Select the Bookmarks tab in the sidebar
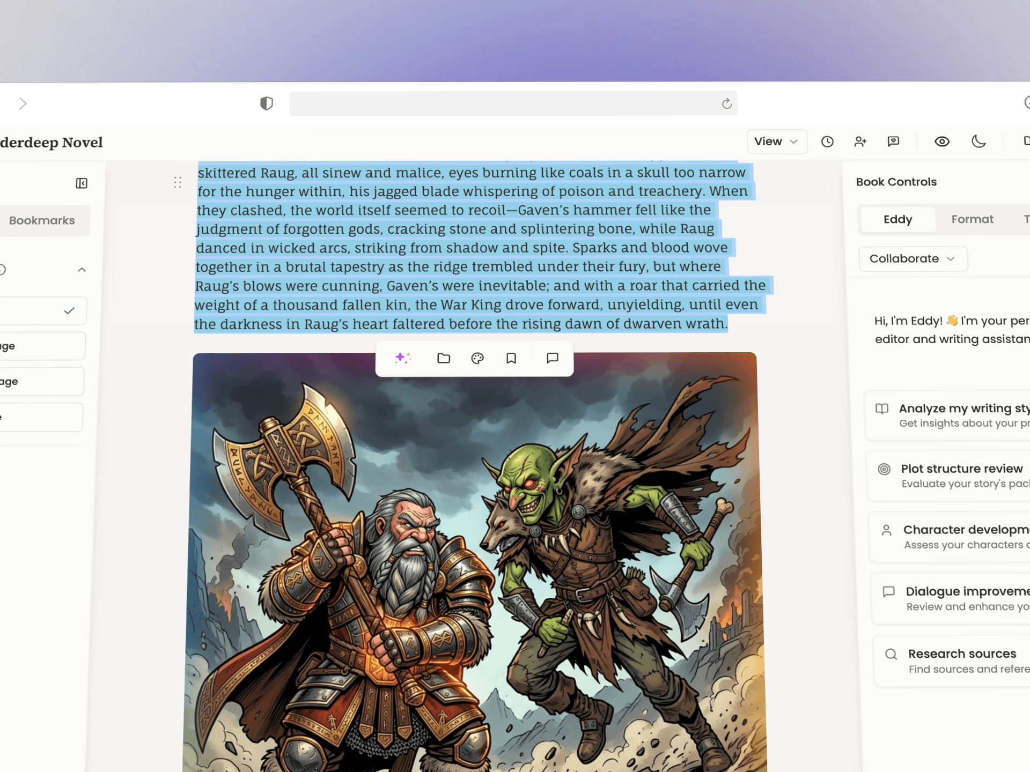Viewport: 1030px width, 772px height. (x=42, y=220)
